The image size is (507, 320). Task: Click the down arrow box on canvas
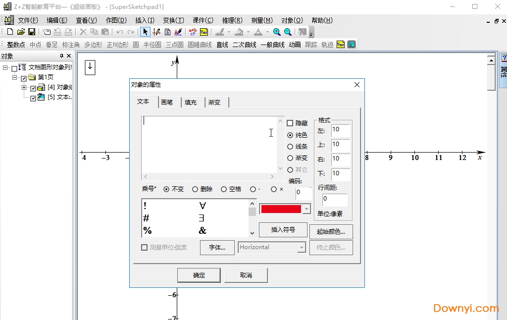(x=90, y=67)
